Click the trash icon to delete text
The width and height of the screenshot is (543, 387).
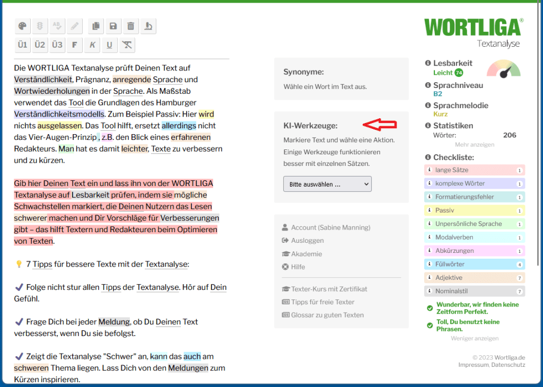[130, 26]
